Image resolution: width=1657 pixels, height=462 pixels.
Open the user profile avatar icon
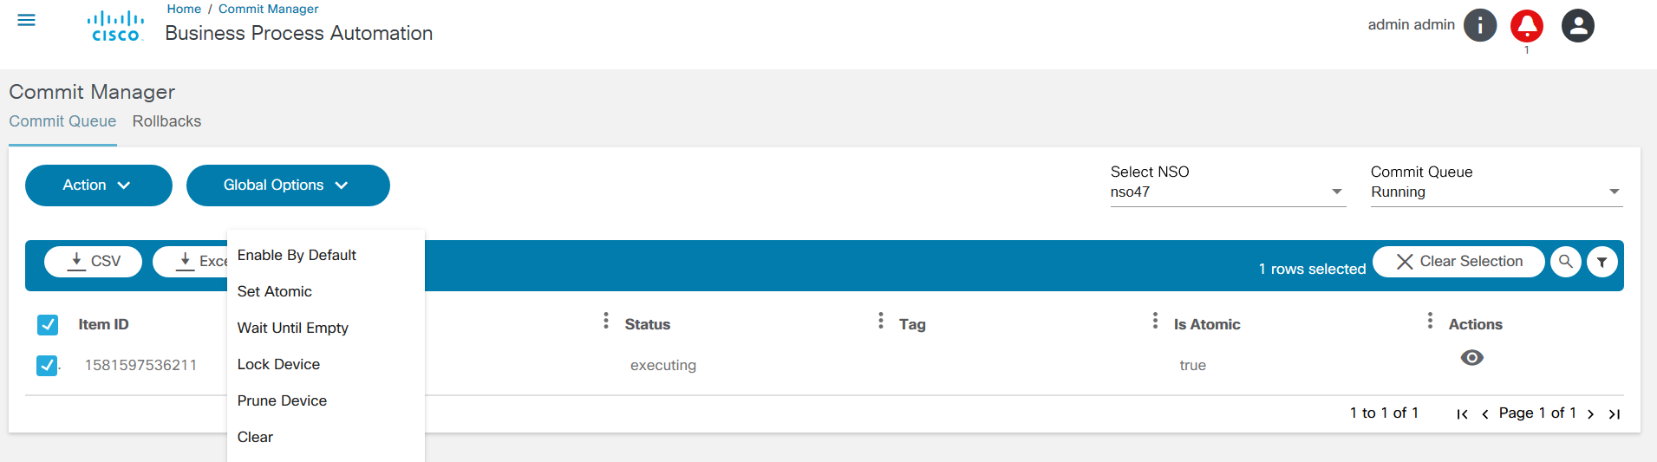click(x=1578, y=25)
